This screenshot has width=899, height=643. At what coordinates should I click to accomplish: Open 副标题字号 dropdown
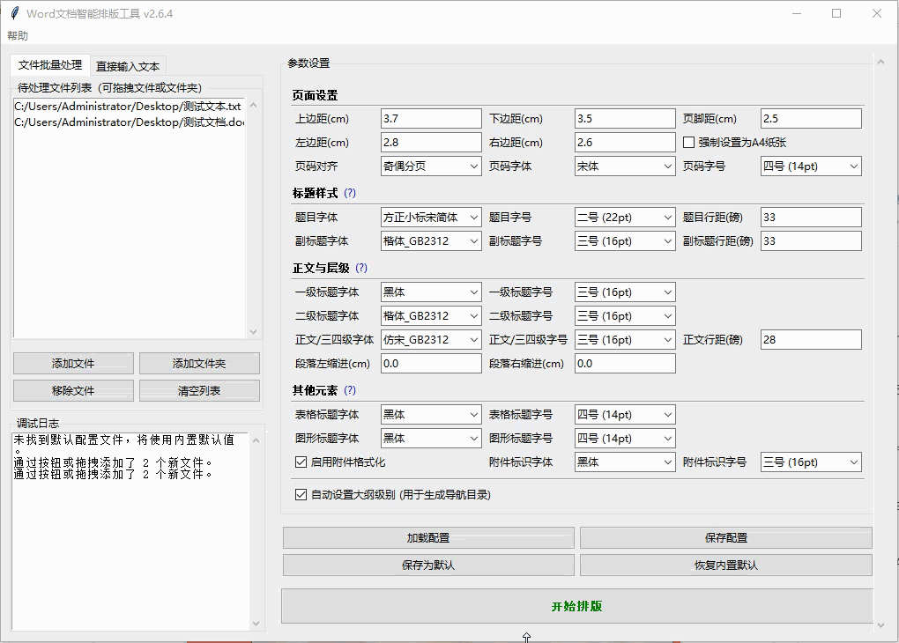click(625, 241)
